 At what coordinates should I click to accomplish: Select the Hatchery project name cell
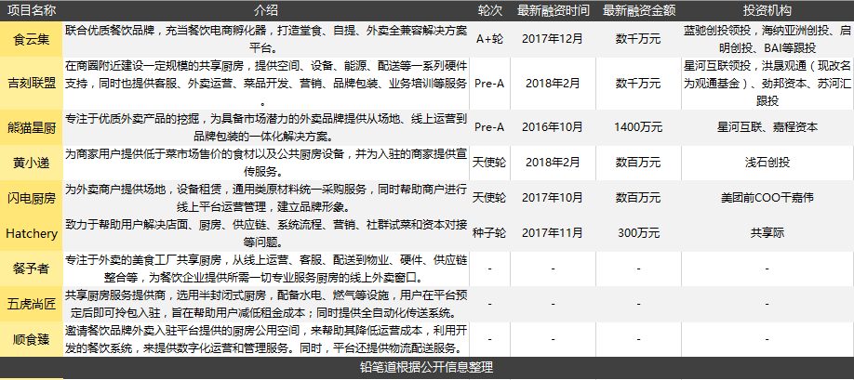pyautogui.click(x=32, y=233)
